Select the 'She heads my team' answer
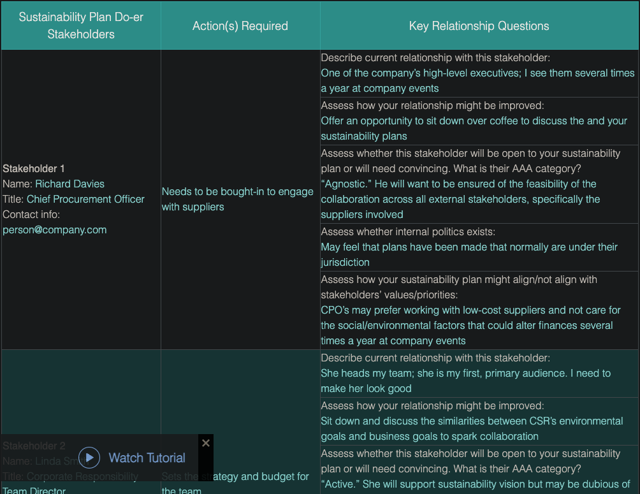This screenshot has width=640, height=494. pyautogui.click(x=465, y=381)
